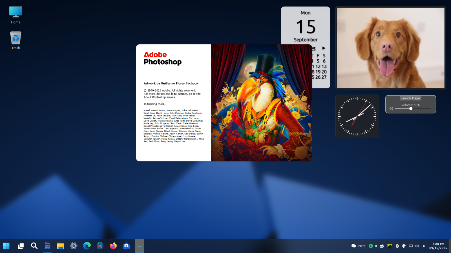Click the taskbar search magnifier icon
451x253 pixels.
click(34, 246)
